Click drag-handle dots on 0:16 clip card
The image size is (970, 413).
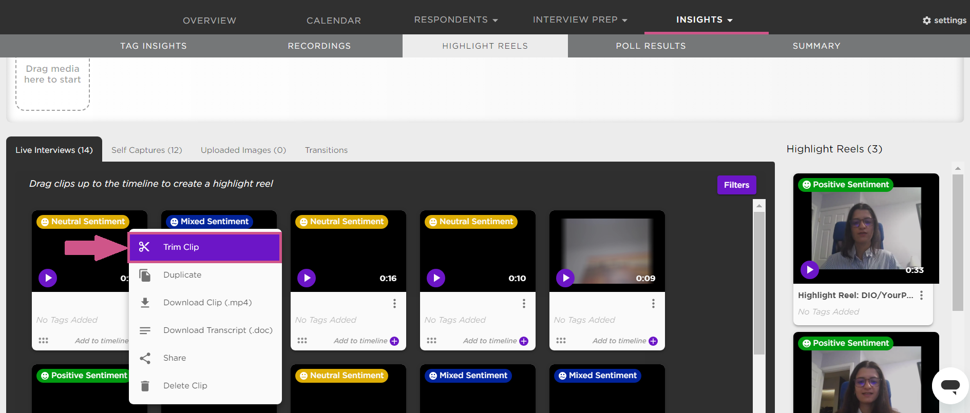302,341
